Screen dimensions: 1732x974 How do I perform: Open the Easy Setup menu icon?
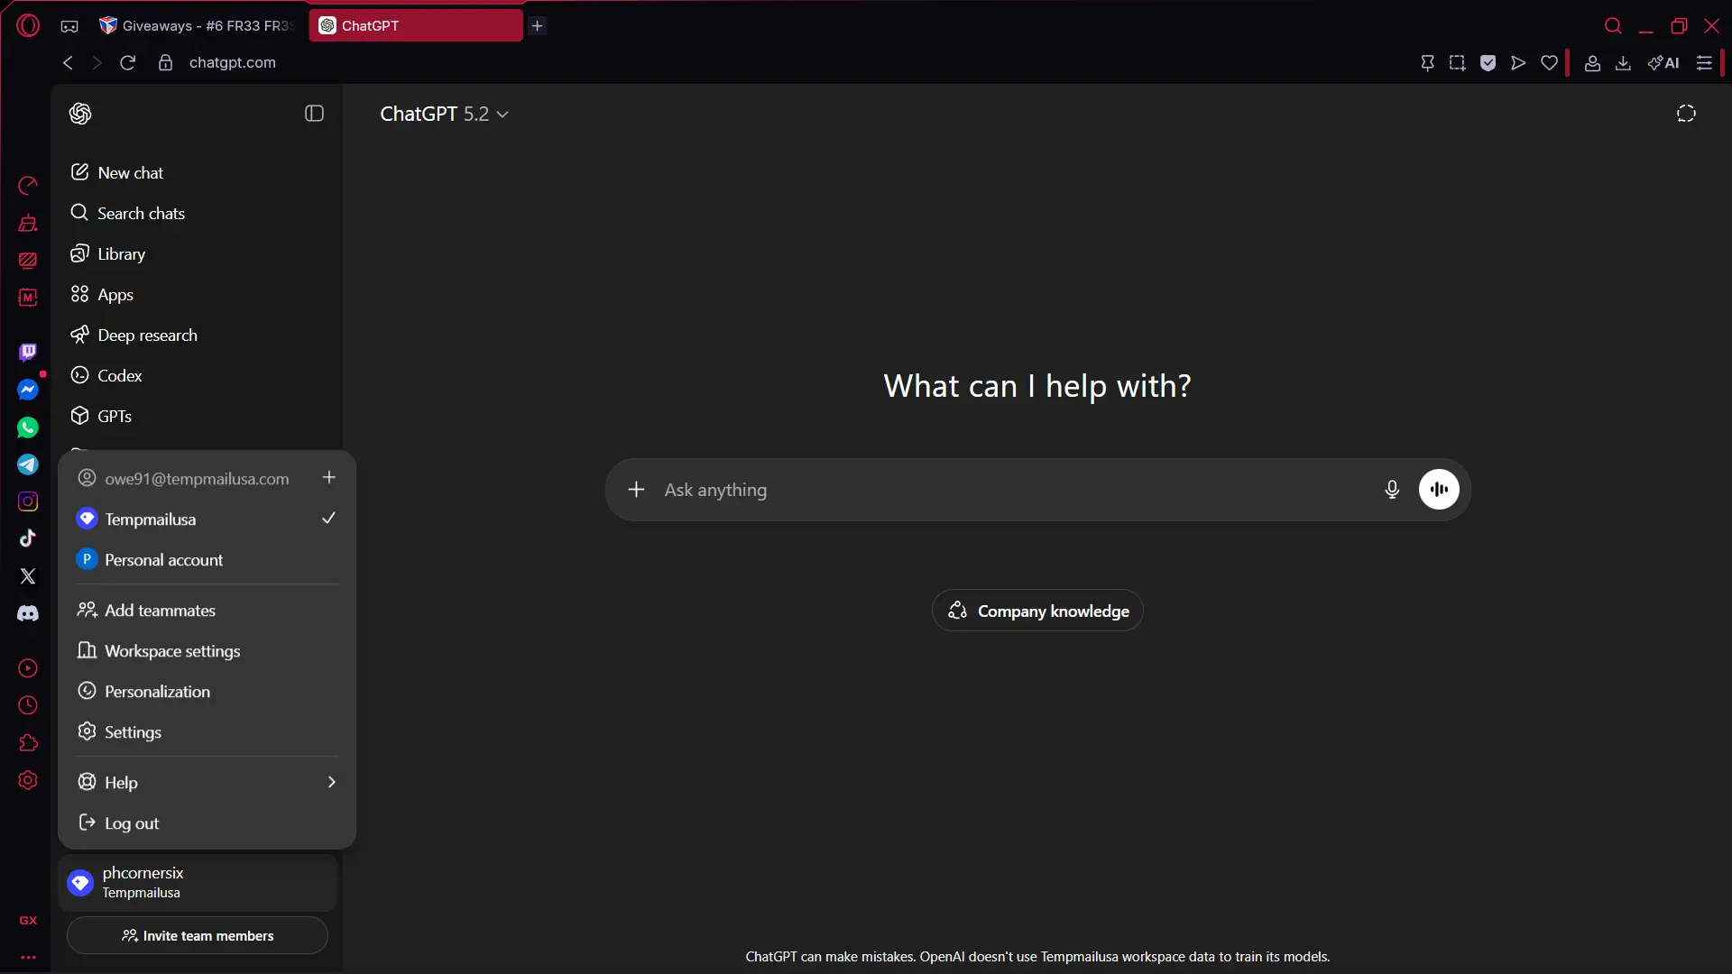coord(1704,62)
